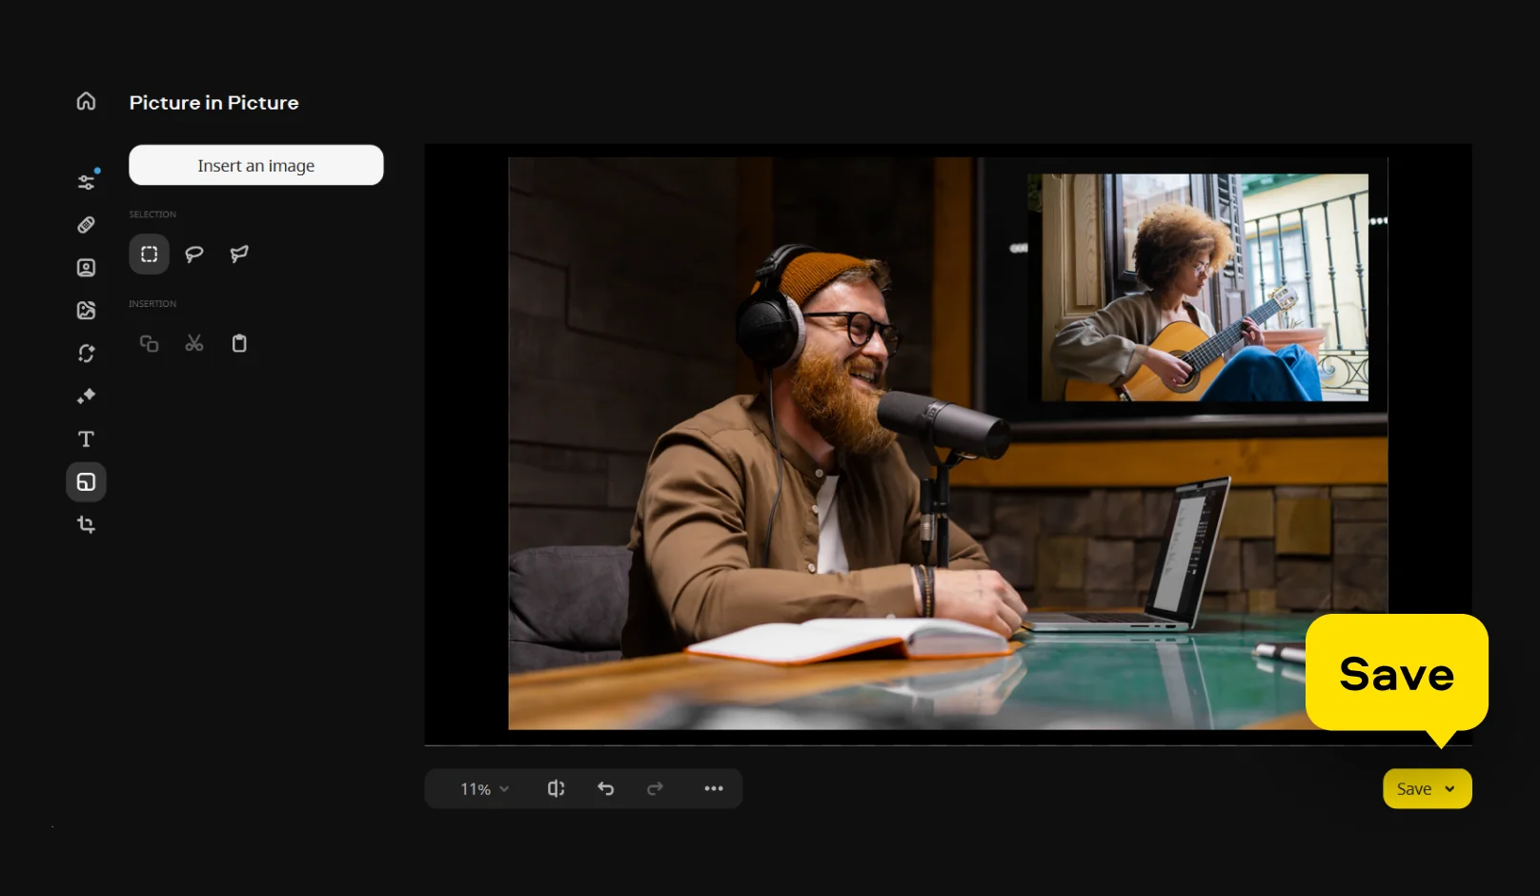
Task: Select the bandage retouch tool
Action: 86,225
